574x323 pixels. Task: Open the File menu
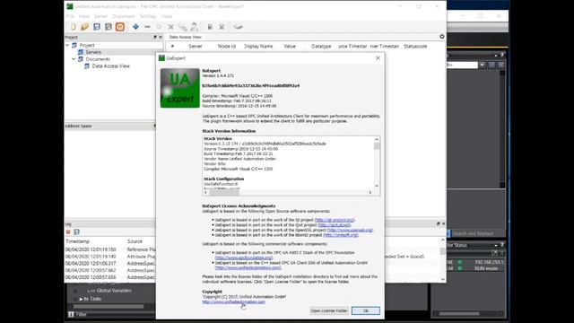[x=70, y=16]
